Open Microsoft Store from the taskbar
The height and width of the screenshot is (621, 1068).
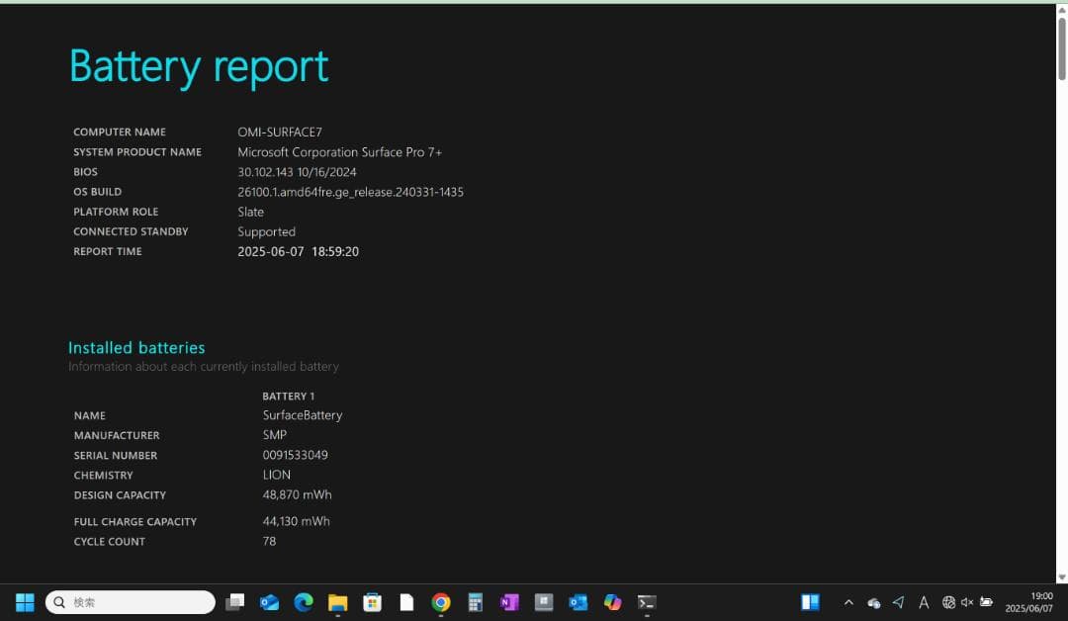pyautogui.click(x=372, y=602)
